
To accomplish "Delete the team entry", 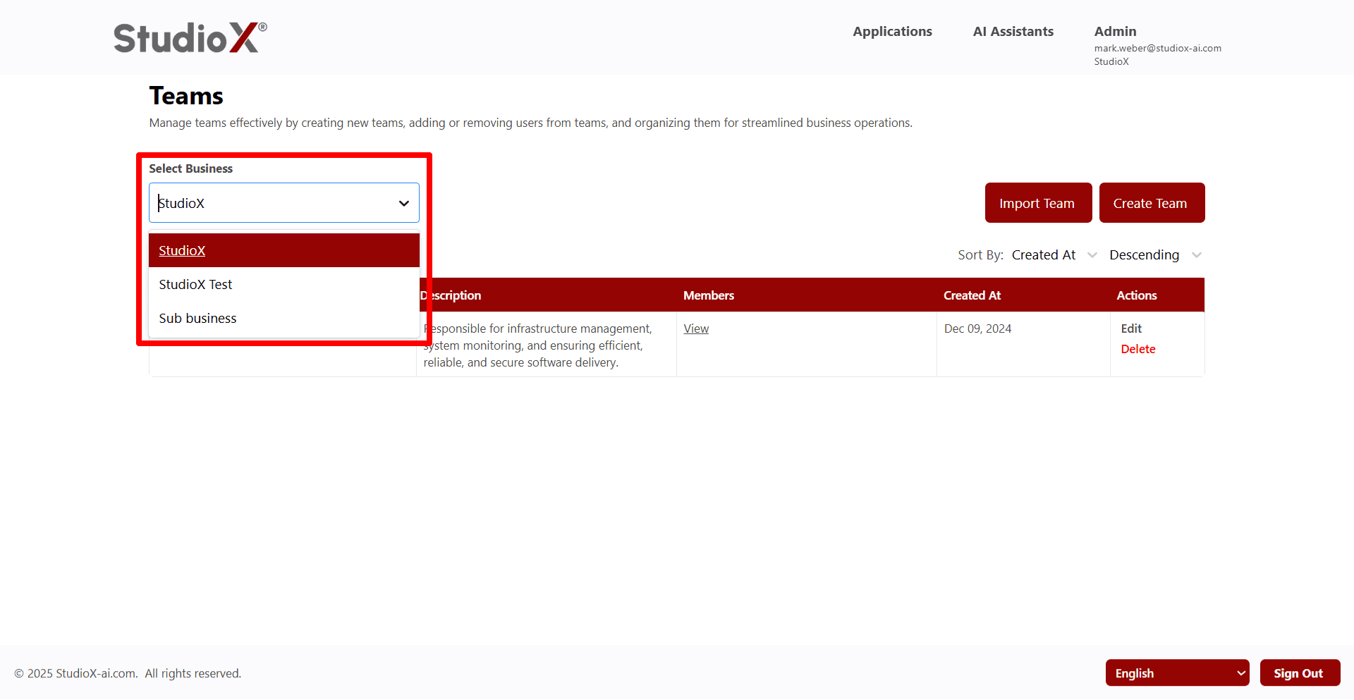I will click(x=1138, y=350).
